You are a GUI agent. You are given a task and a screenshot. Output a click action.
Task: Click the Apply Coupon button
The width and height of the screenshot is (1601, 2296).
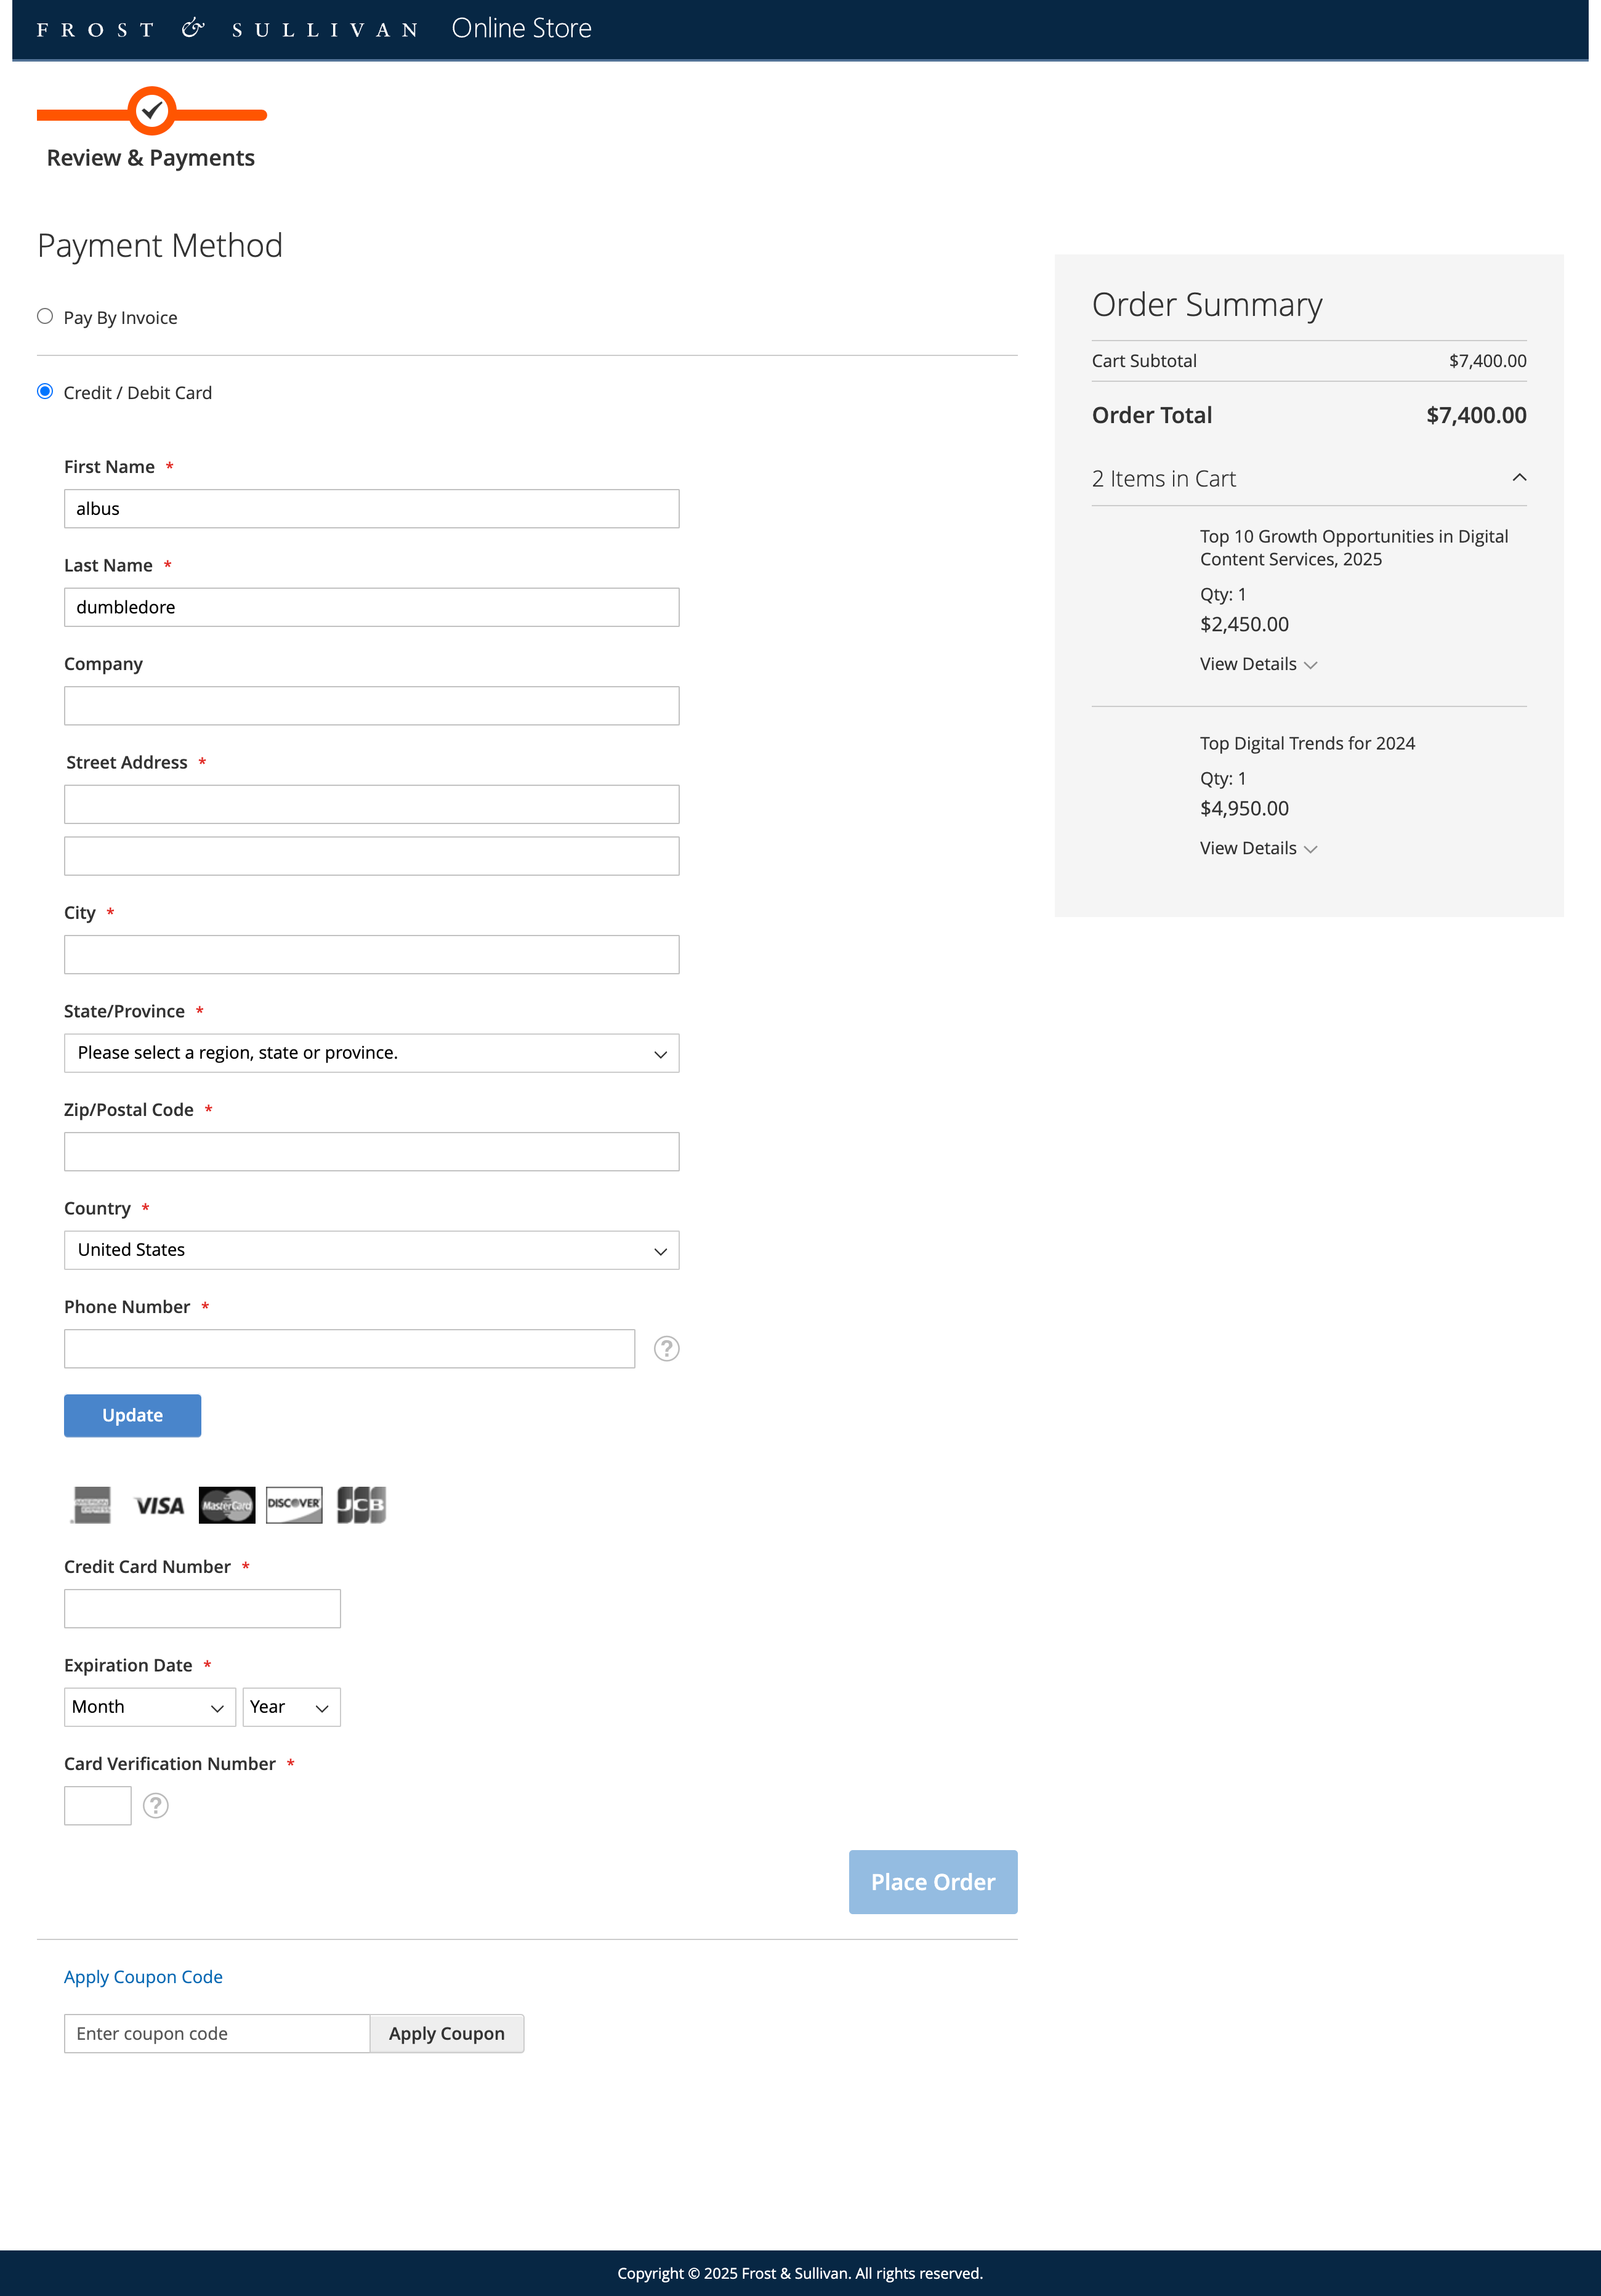tap(446, 2034)
